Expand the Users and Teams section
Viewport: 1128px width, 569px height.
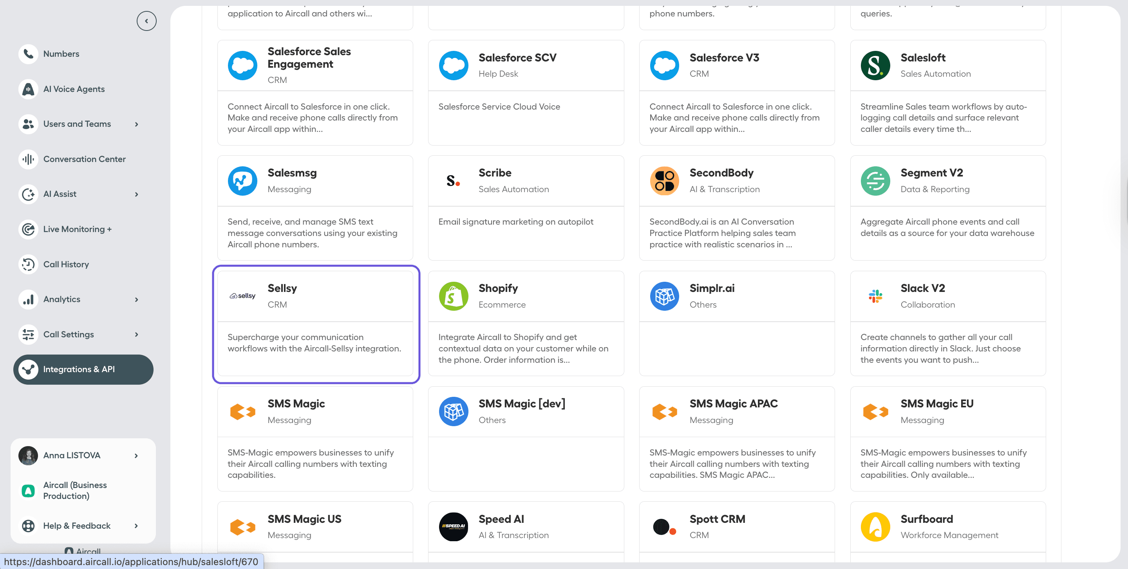click(x=136, y=124)
